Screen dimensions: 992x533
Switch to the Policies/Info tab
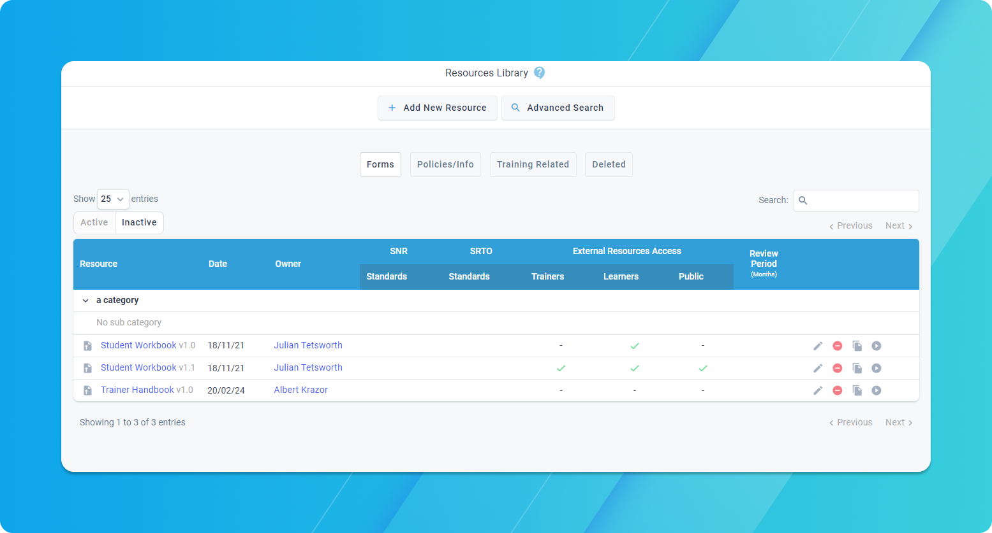[x=445, y=164]
